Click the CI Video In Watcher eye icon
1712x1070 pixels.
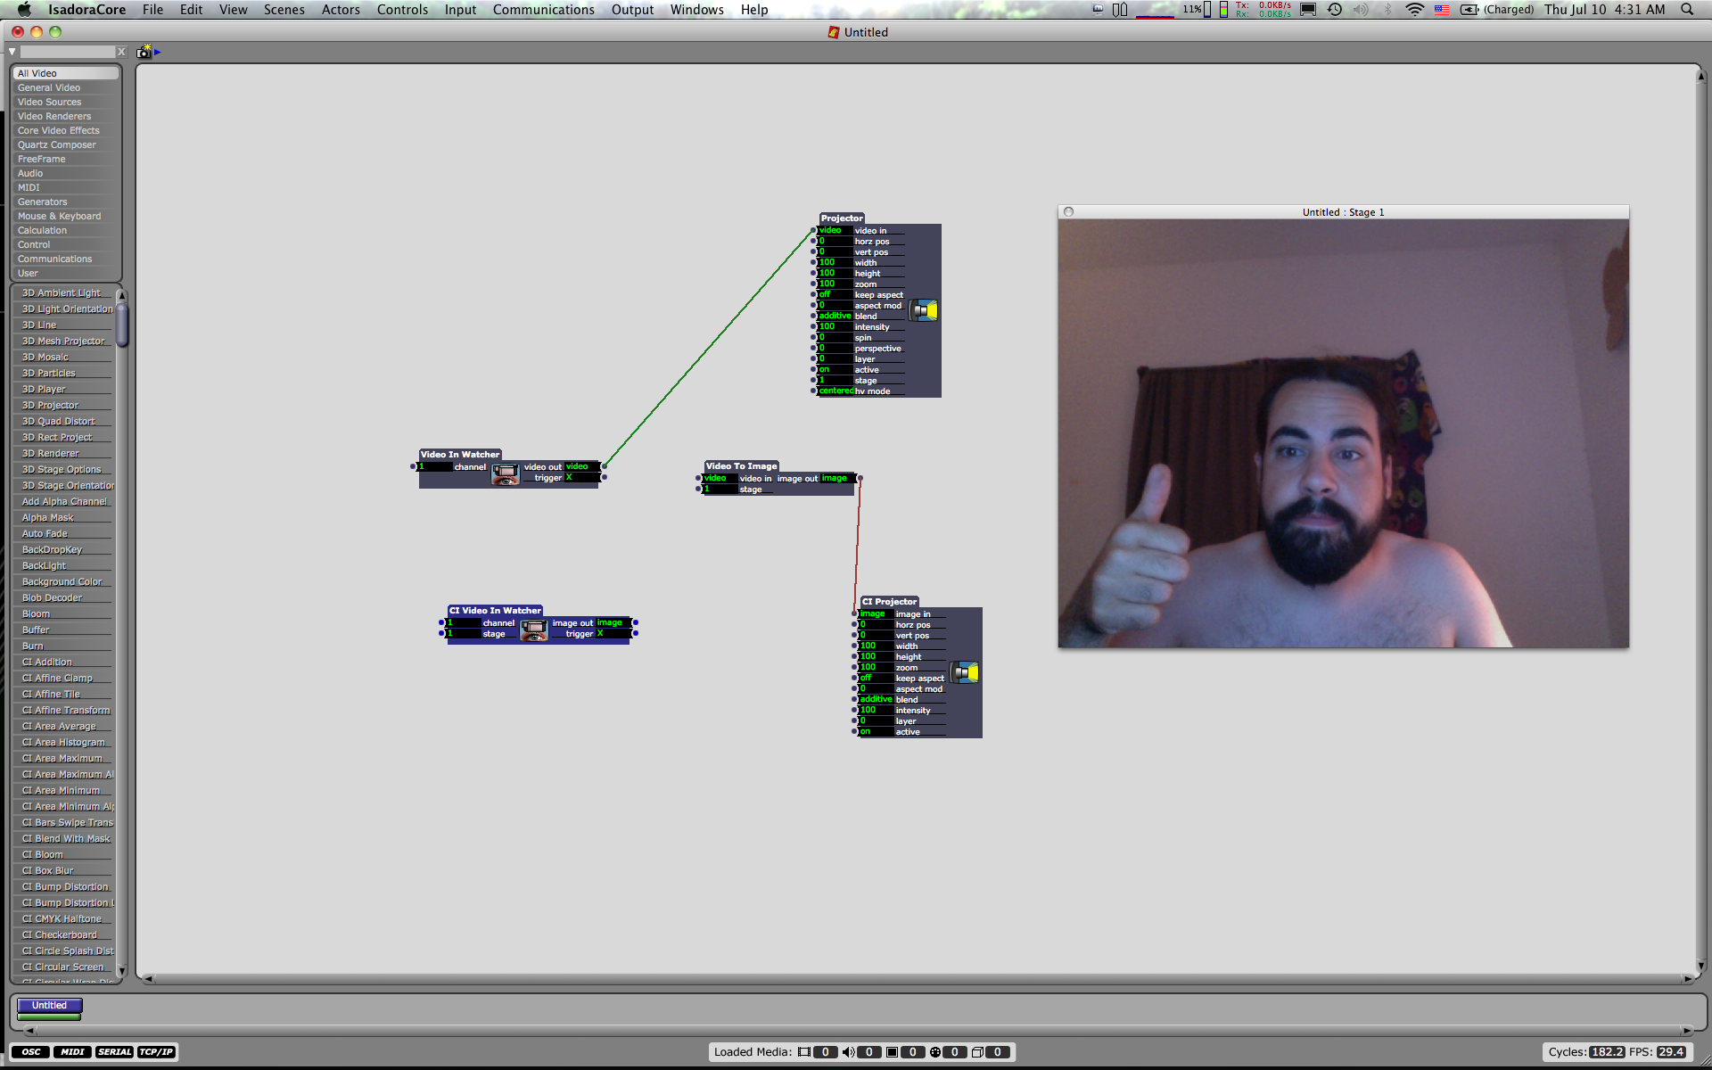pyautogui.click(x=534, y=630)
